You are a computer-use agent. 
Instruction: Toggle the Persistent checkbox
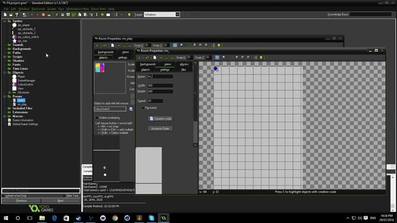pyautogui.click(x=143, y=108)
